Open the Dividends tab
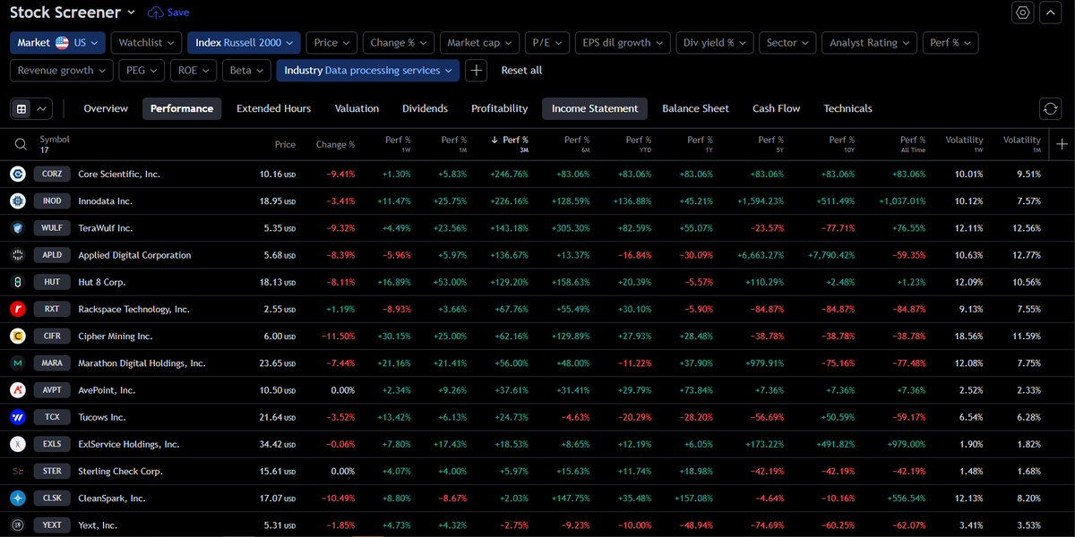Screen dimensions: 1075x537 point(425,108)
